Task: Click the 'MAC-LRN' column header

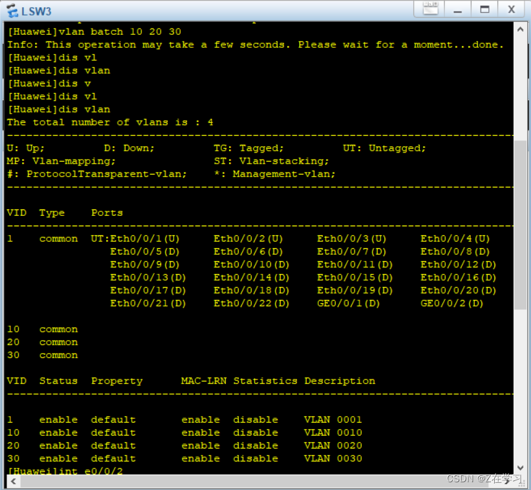Action: point(204,381)
